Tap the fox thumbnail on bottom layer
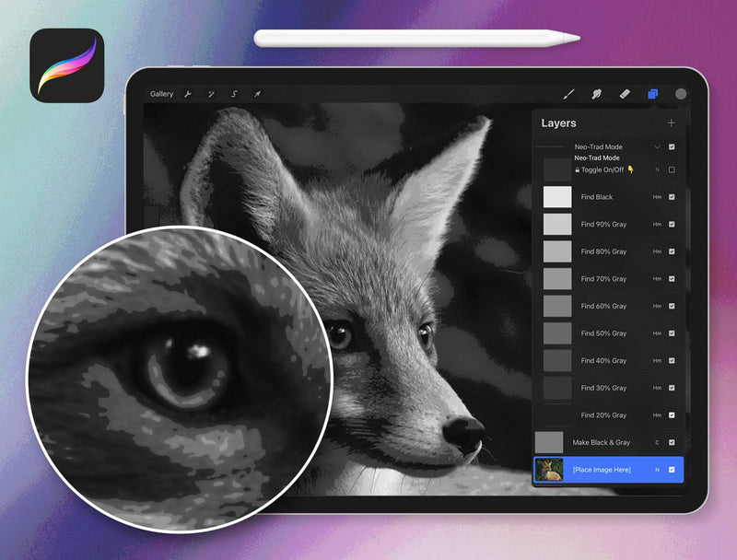 tap(549, 470)
